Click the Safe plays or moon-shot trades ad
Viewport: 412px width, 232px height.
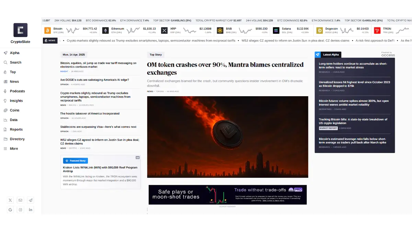click(228, 195)
